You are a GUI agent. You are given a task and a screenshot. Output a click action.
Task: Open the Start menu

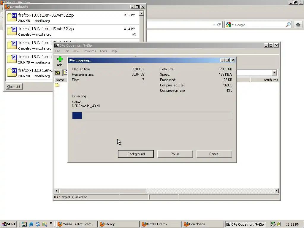[9, 224]
